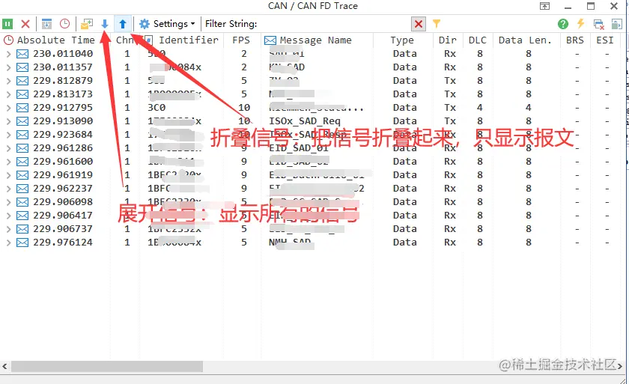Expand all signals with the down arrow
Viewport: 629px width, 384px height.
[105, 24]
